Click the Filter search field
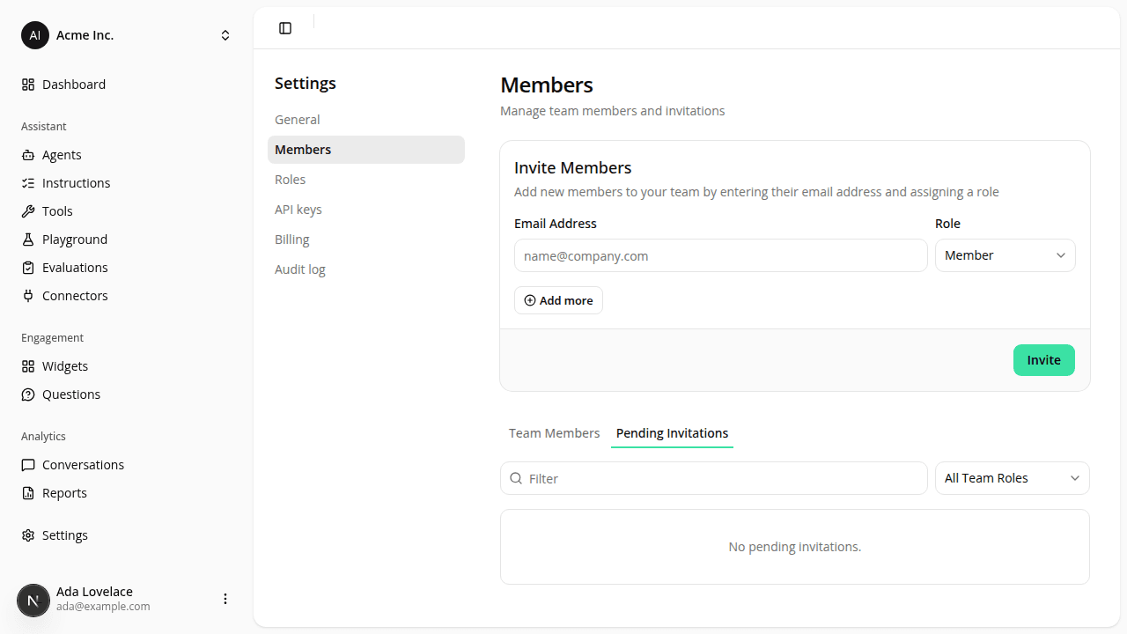This screenshot has height=634, width=1127. tap(714, 478)
